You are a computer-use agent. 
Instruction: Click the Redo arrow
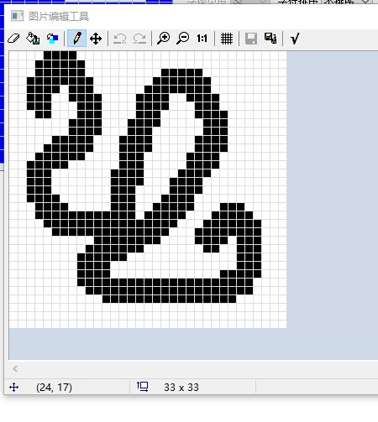click(x=139, y=39)
